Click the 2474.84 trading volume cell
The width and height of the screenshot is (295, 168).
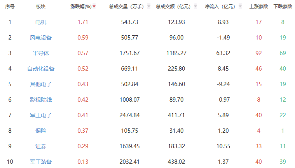(x=130, y=115)
